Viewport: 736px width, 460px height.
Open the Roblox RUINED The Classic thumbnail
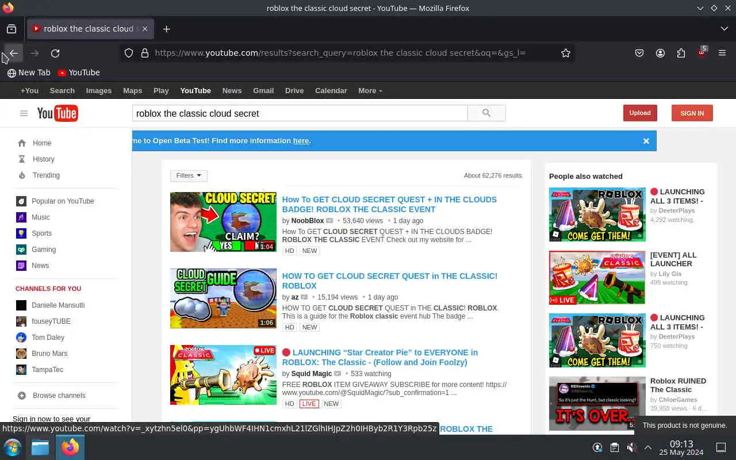pos(597,404)
